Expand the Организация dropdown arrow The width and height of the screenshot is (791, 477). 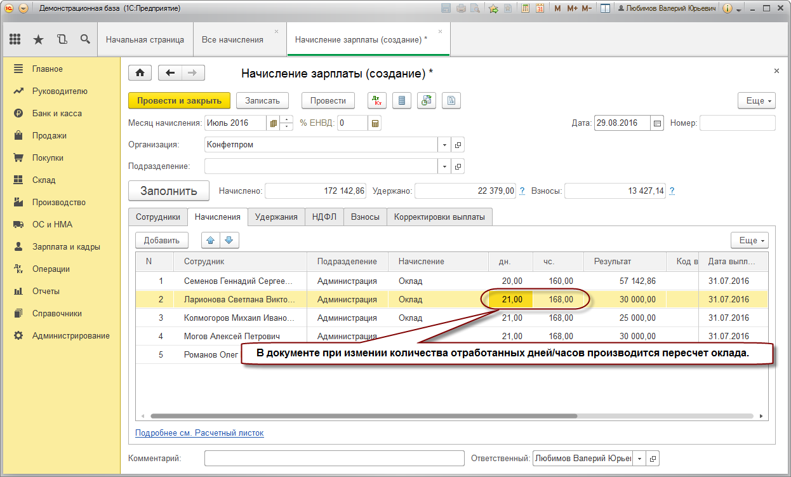click(444, 145)
